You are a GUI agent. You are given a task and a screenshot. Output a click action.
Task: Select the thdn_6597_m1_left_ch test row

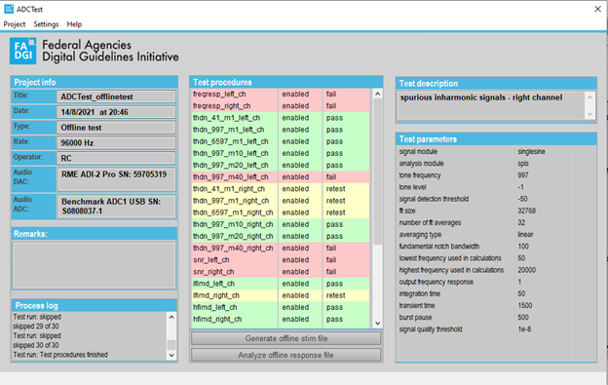click(x=282, y=141)
